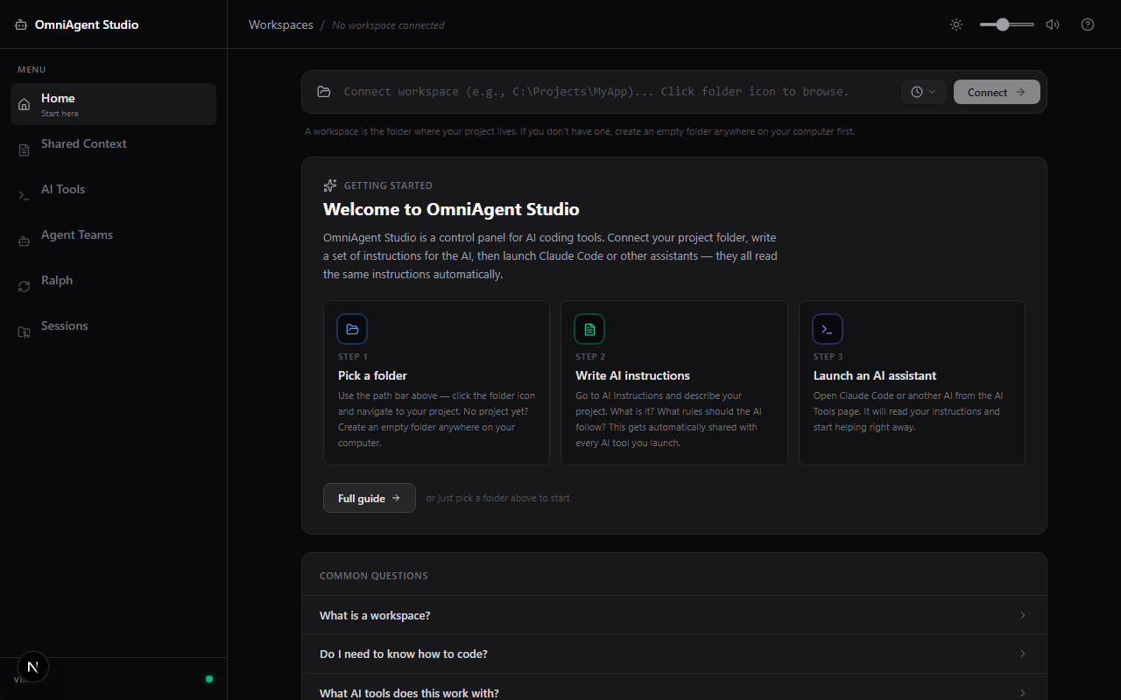Click the 'COMMON QUESTIONS' section label
Viewport: 1121px width, 700px height.
(x=374, y=576)
